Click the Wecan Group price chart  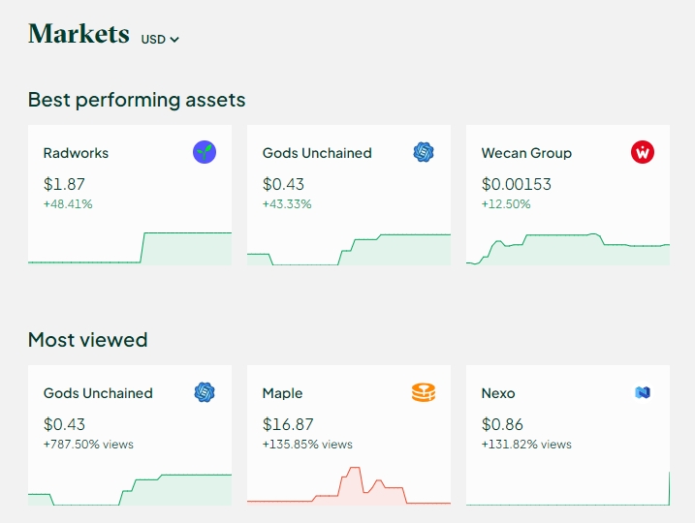(x=568, y=247)
